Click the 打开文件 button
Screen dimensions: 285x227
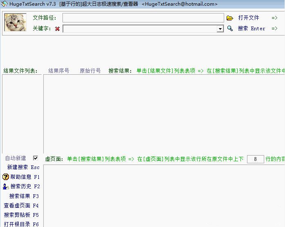click(249, 18)
